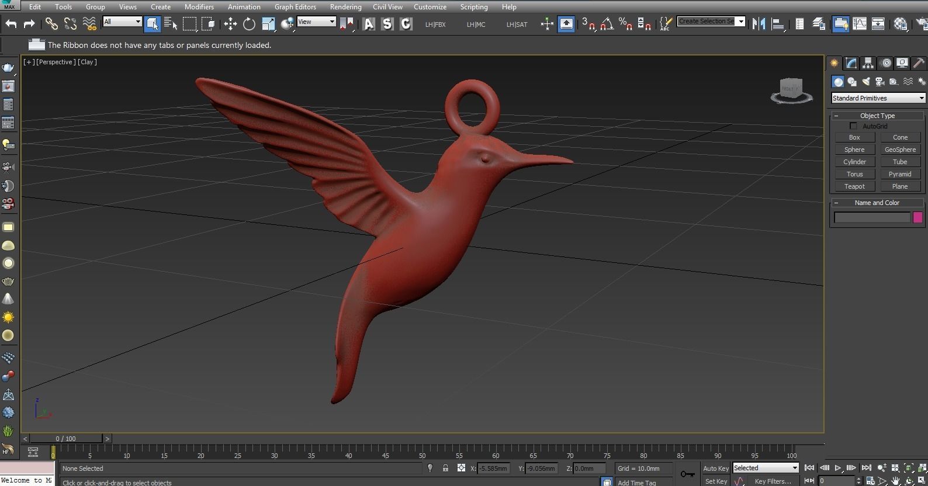
Task: Open the Material Editor
Action: coord(901,24)
